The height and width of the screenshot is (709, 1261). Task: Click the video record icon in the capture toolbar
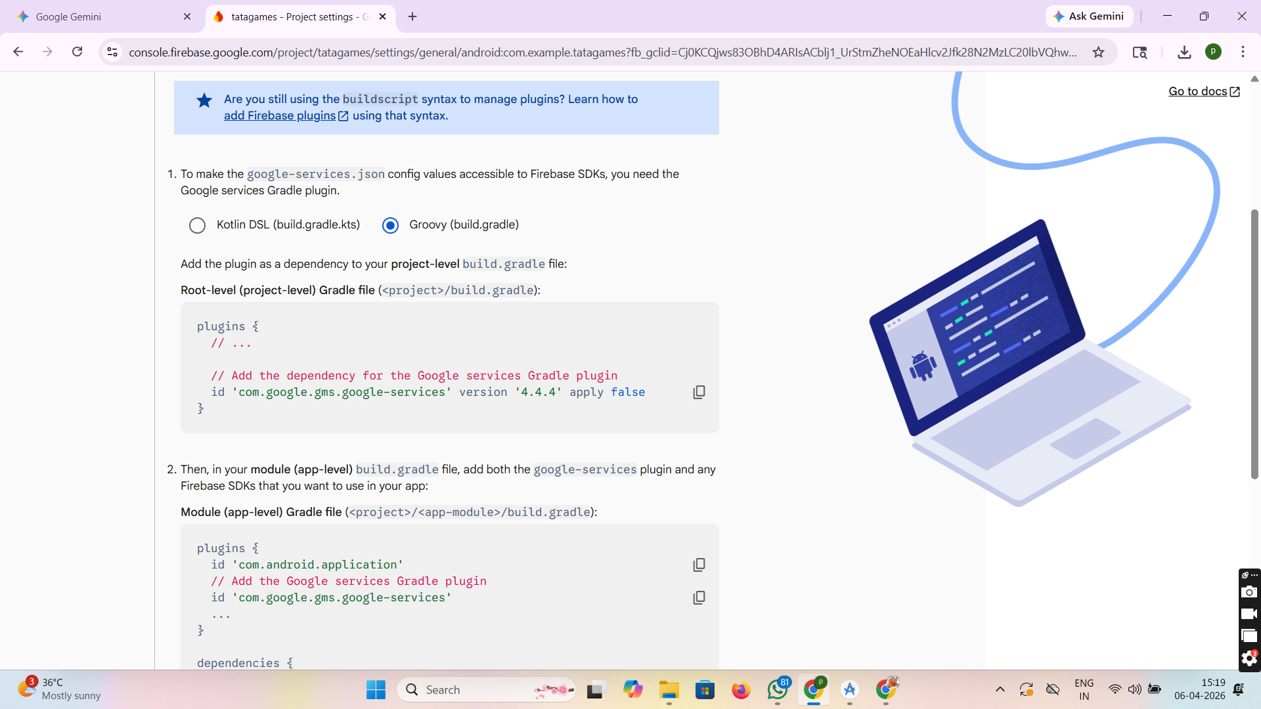coord(1249,614)
